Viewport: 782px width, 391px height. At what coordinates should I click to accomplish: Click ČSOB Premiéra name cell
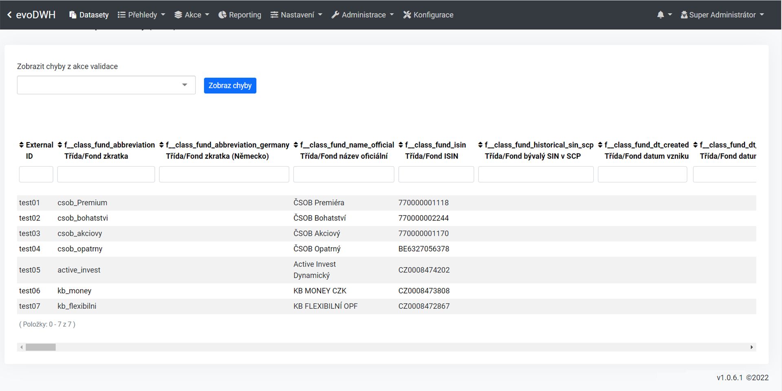point(319,203)
